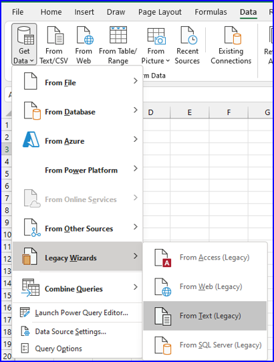The height and width of the screenshot is (362, 274).
Task: Click Launch Power Query Editor icon
Action: click(25, 312)
